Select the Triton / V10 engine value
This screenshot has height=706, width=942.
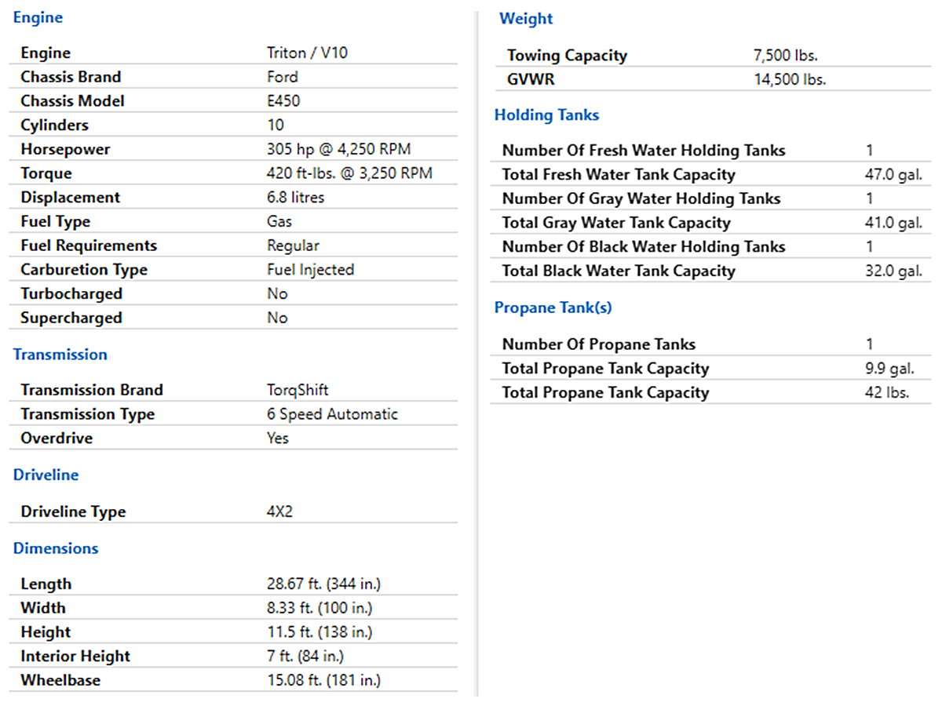(x=307, y=53)
